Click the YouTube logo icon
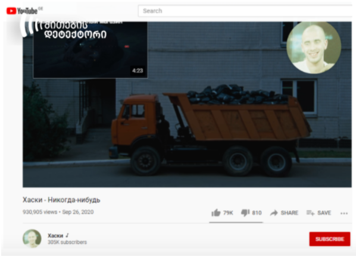Screen dimensions: 356x257 11,11
